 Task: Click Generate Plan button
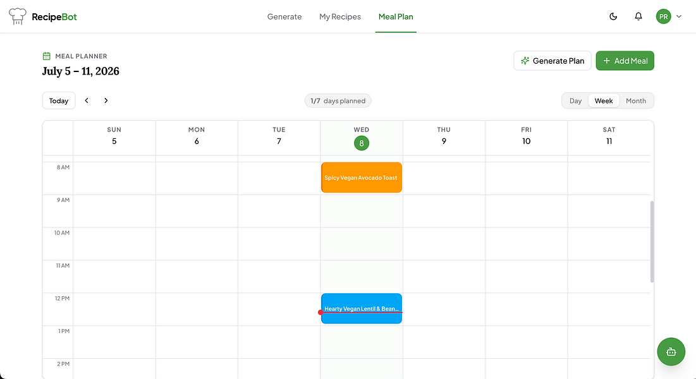(552, 61)
